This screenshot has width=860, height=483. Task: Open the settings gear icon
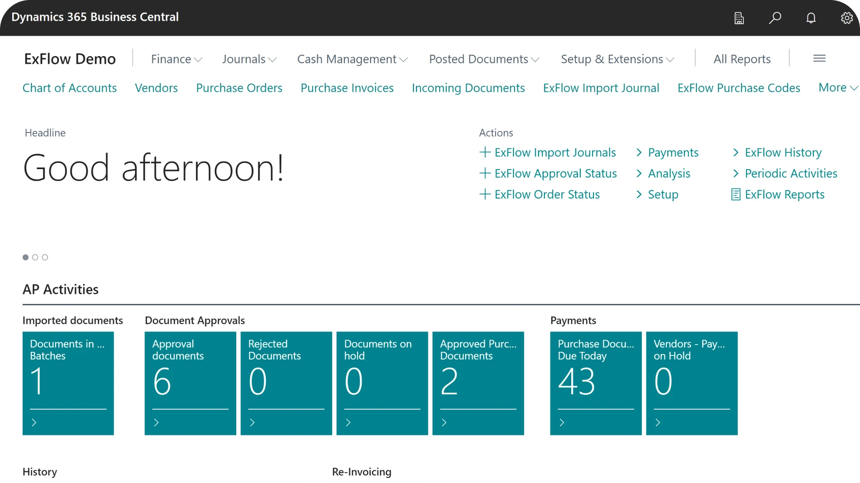click(847, 18)
